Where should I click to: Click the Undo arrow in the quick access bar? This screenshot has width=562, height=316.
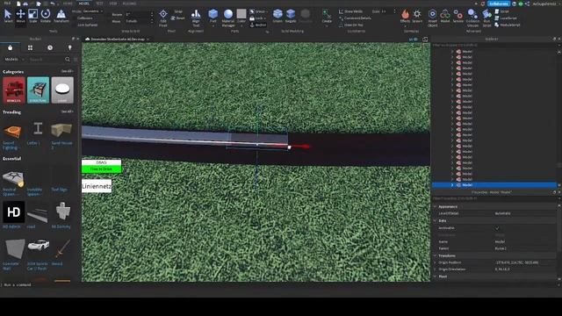53,4
